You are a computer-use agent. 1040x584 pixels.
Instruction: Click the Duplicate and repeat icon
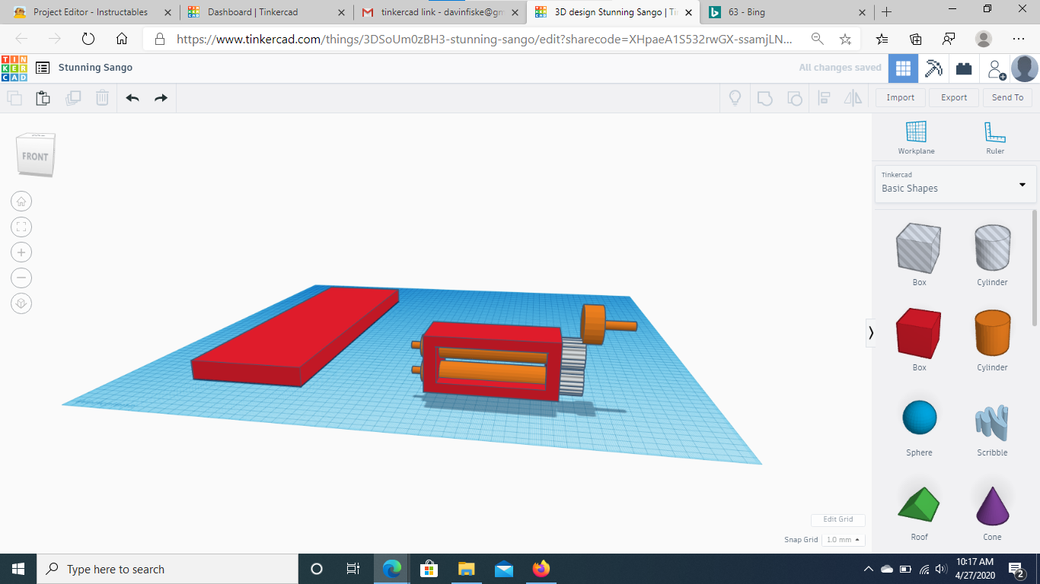[73, 97]
